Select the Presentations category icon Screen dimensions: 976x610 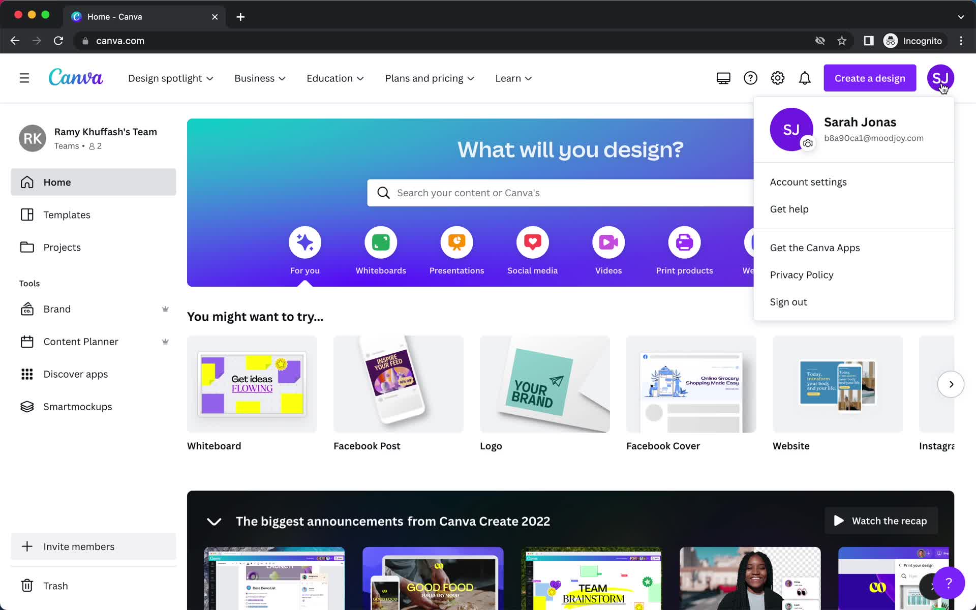tap(456, 242)
